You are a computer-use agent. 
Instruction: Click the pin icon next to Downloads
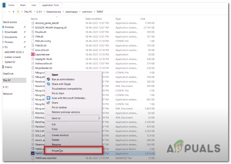coord(25,32)
